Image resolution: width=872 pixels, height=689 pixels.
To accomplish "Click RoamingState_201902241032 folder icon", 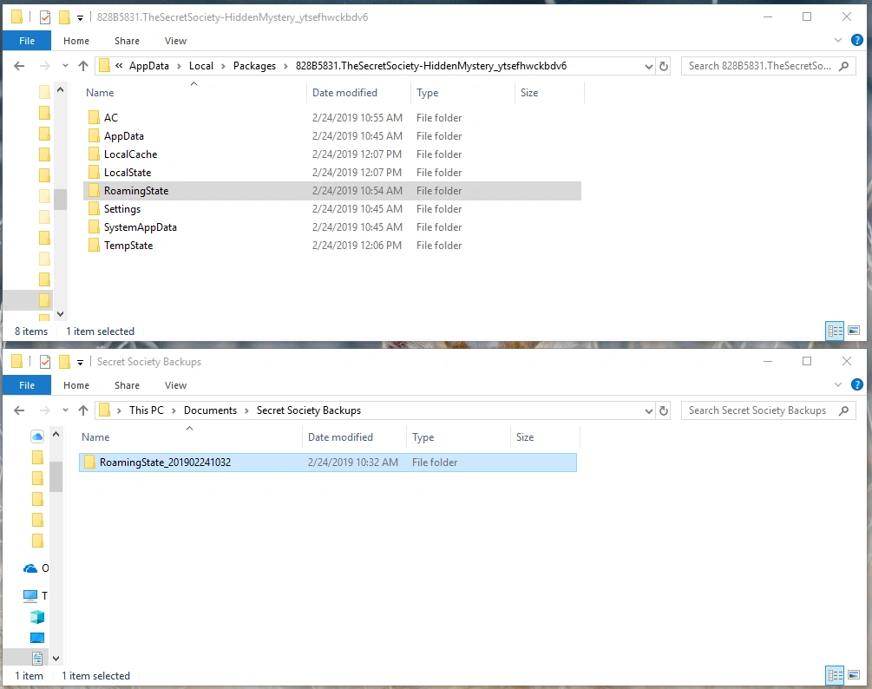I will point(89,463).
